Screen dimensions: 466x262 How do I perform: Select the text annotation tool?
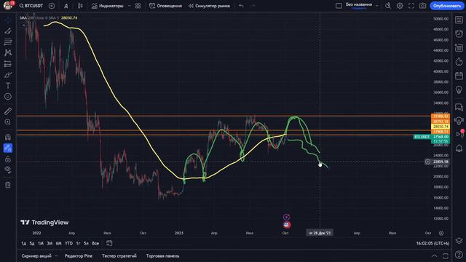[8, 86]
